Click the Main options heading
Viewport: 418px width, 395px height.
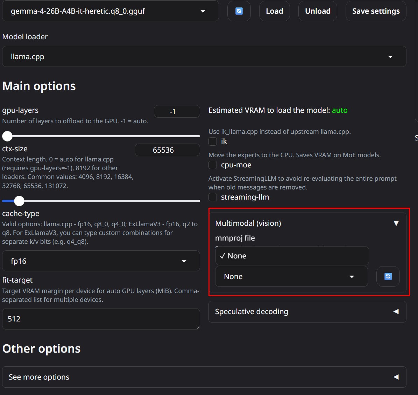[39, 86]
